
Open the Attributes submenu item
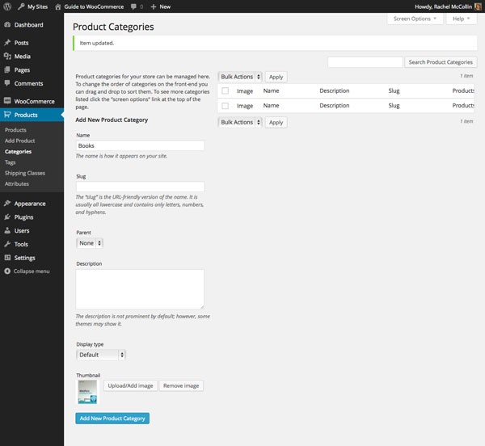(x=17, y=183)
